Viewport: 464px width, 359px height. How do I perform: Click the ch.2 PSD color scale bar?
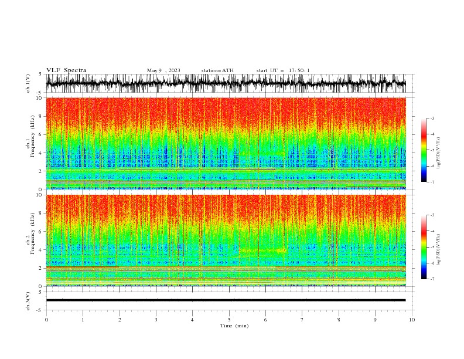pos(424,247)
